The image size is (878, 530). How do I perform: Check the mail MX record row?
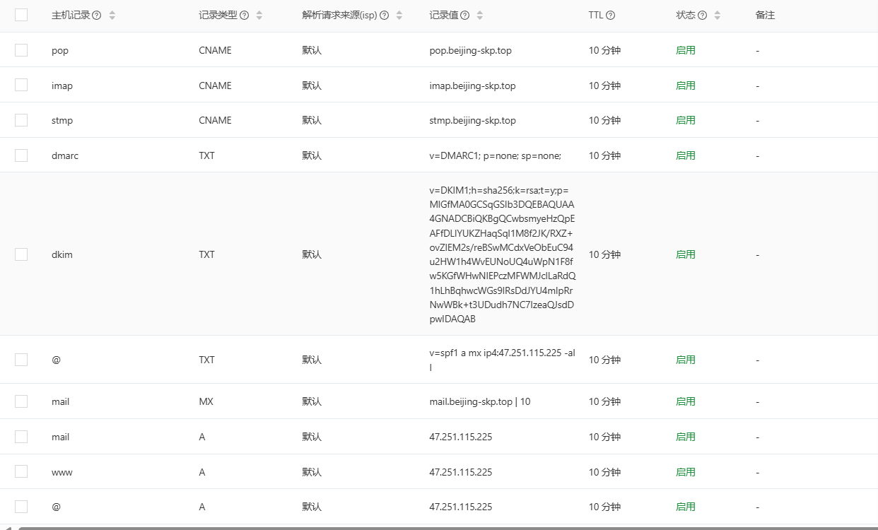21,401
